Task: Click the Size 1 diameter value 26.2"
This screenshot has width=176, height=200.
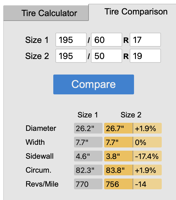Action: click(88, 128)
